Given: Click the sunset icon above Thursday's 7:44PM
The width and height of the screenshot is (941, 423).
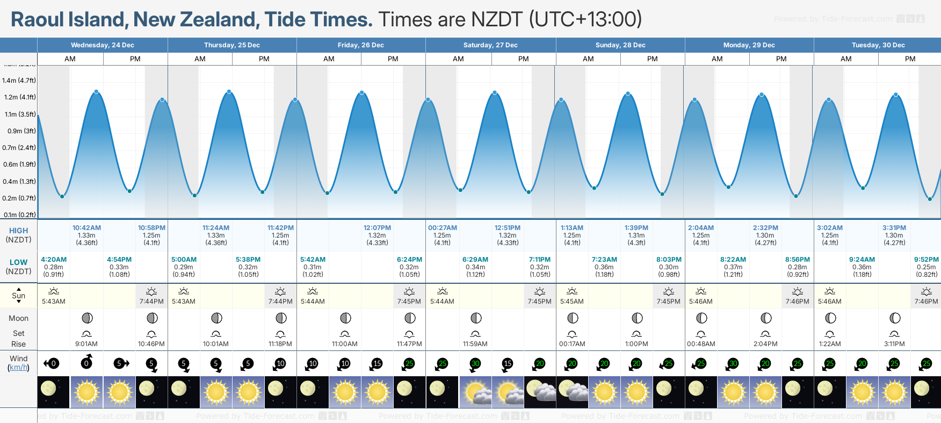Looking at the screenshot, I should 280,291.
